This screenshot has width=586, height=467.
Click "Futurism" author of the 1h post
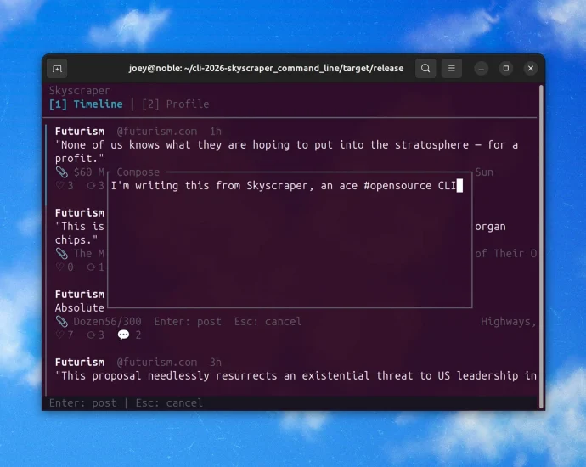pos(80,132)
